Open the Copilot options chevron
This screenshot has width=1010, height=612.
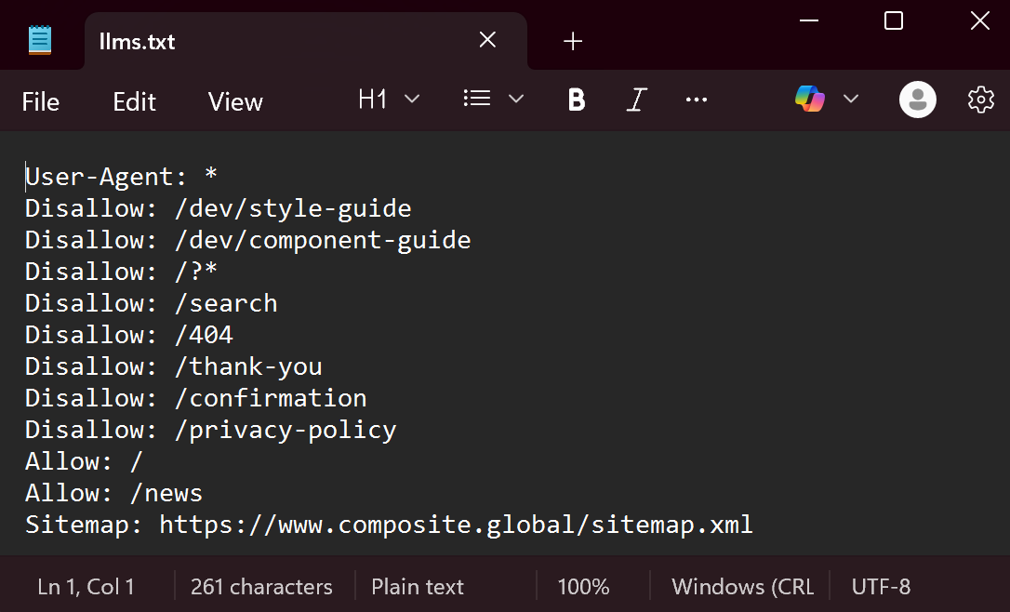click(x=850, y=99)
